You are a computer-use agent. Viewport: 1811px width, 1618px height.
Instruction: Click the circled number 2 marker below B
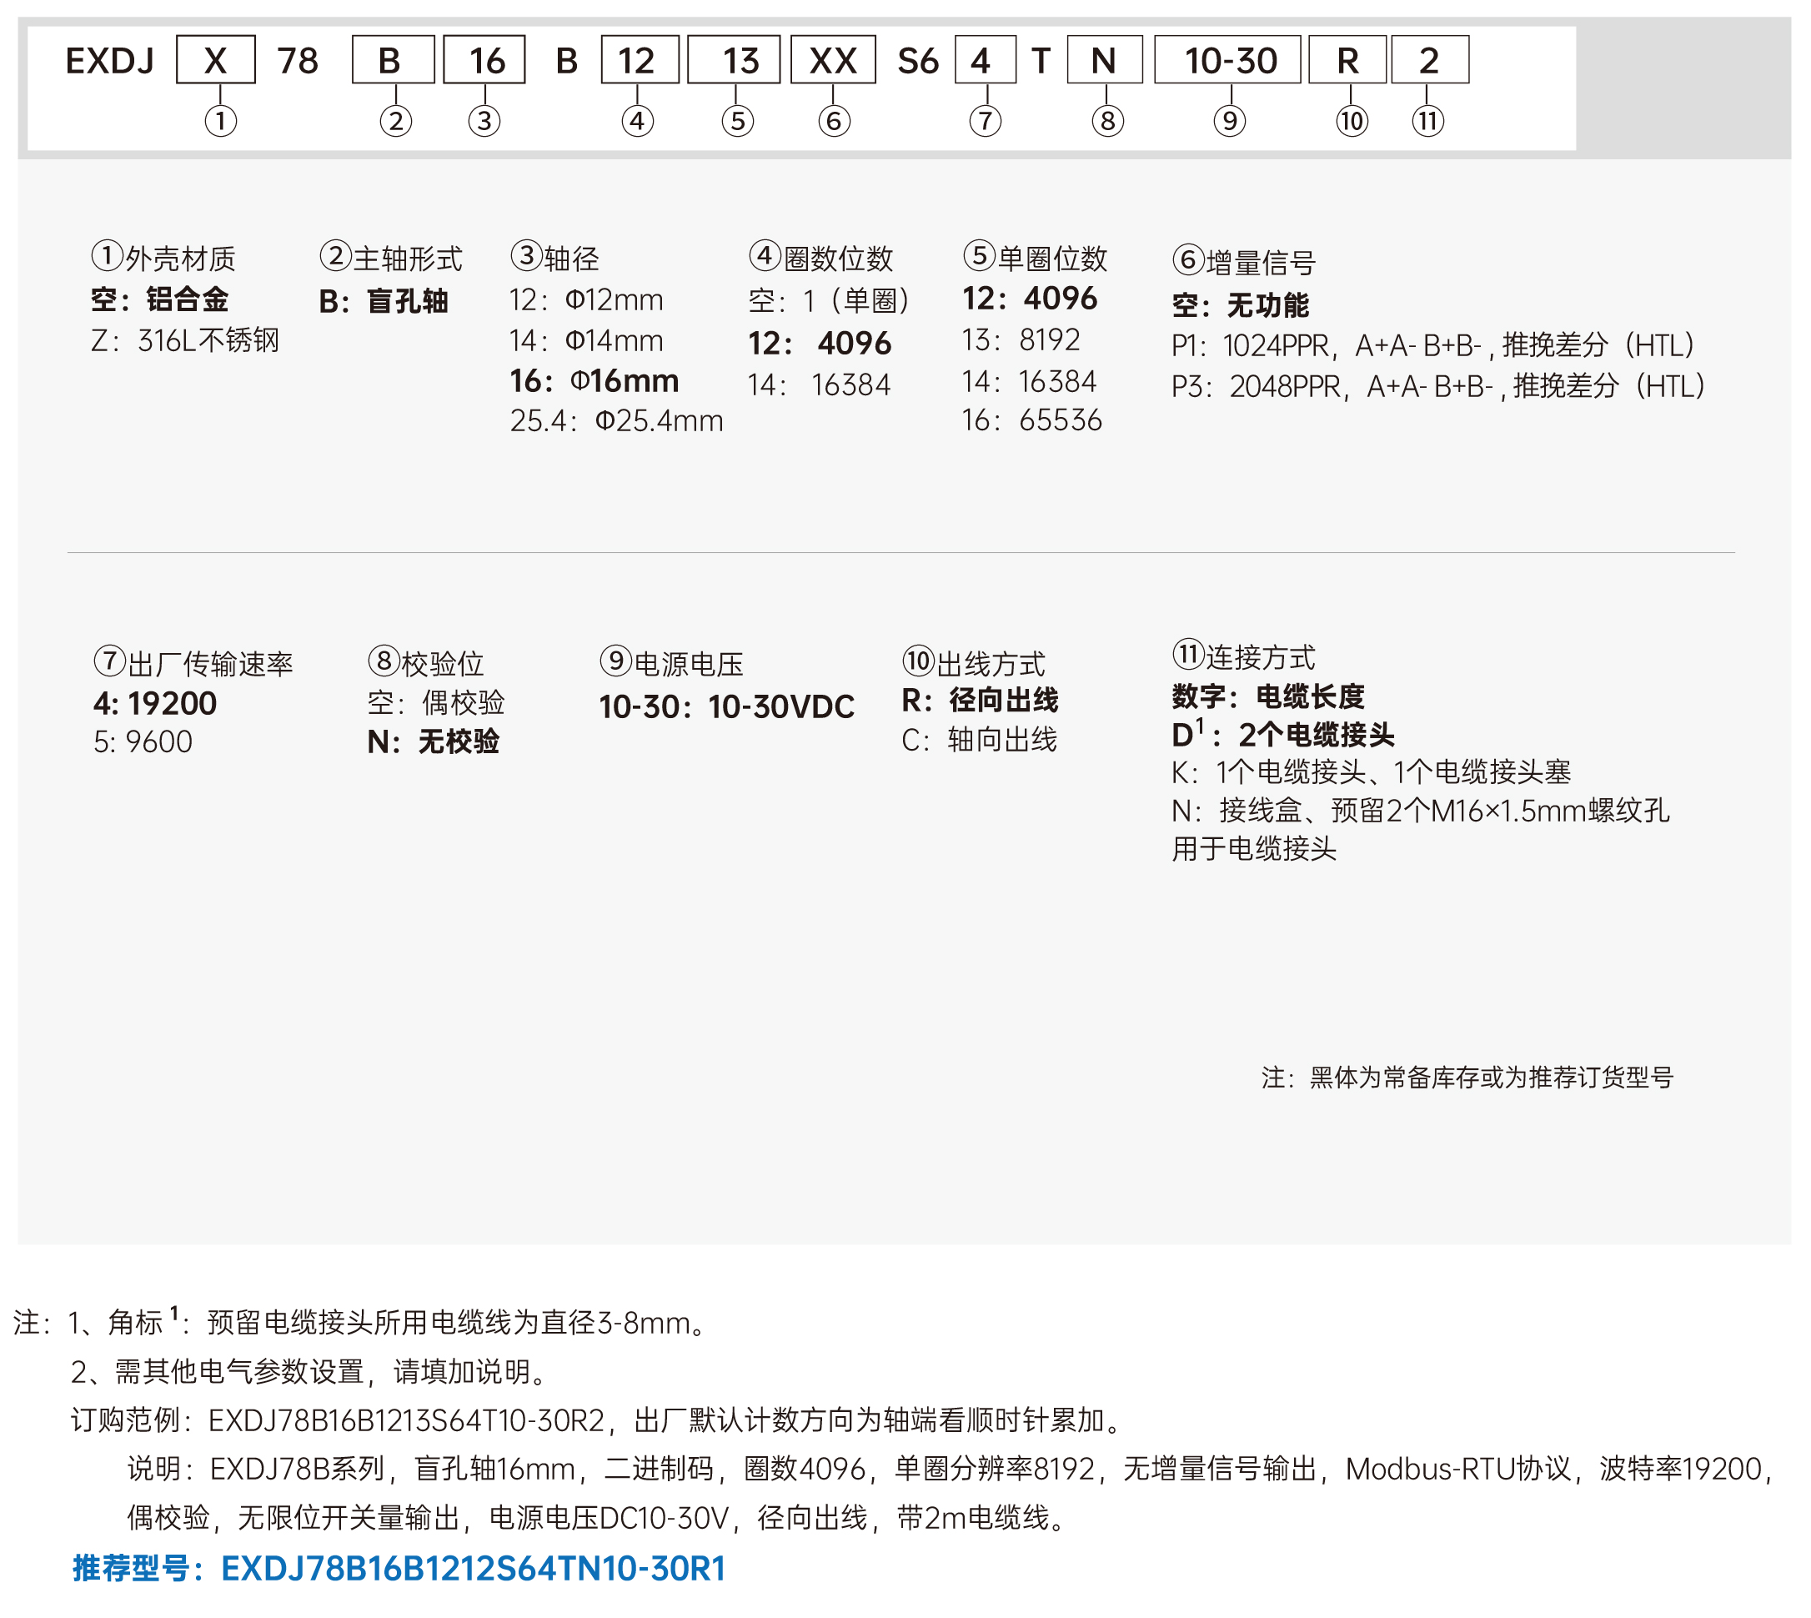395,120
